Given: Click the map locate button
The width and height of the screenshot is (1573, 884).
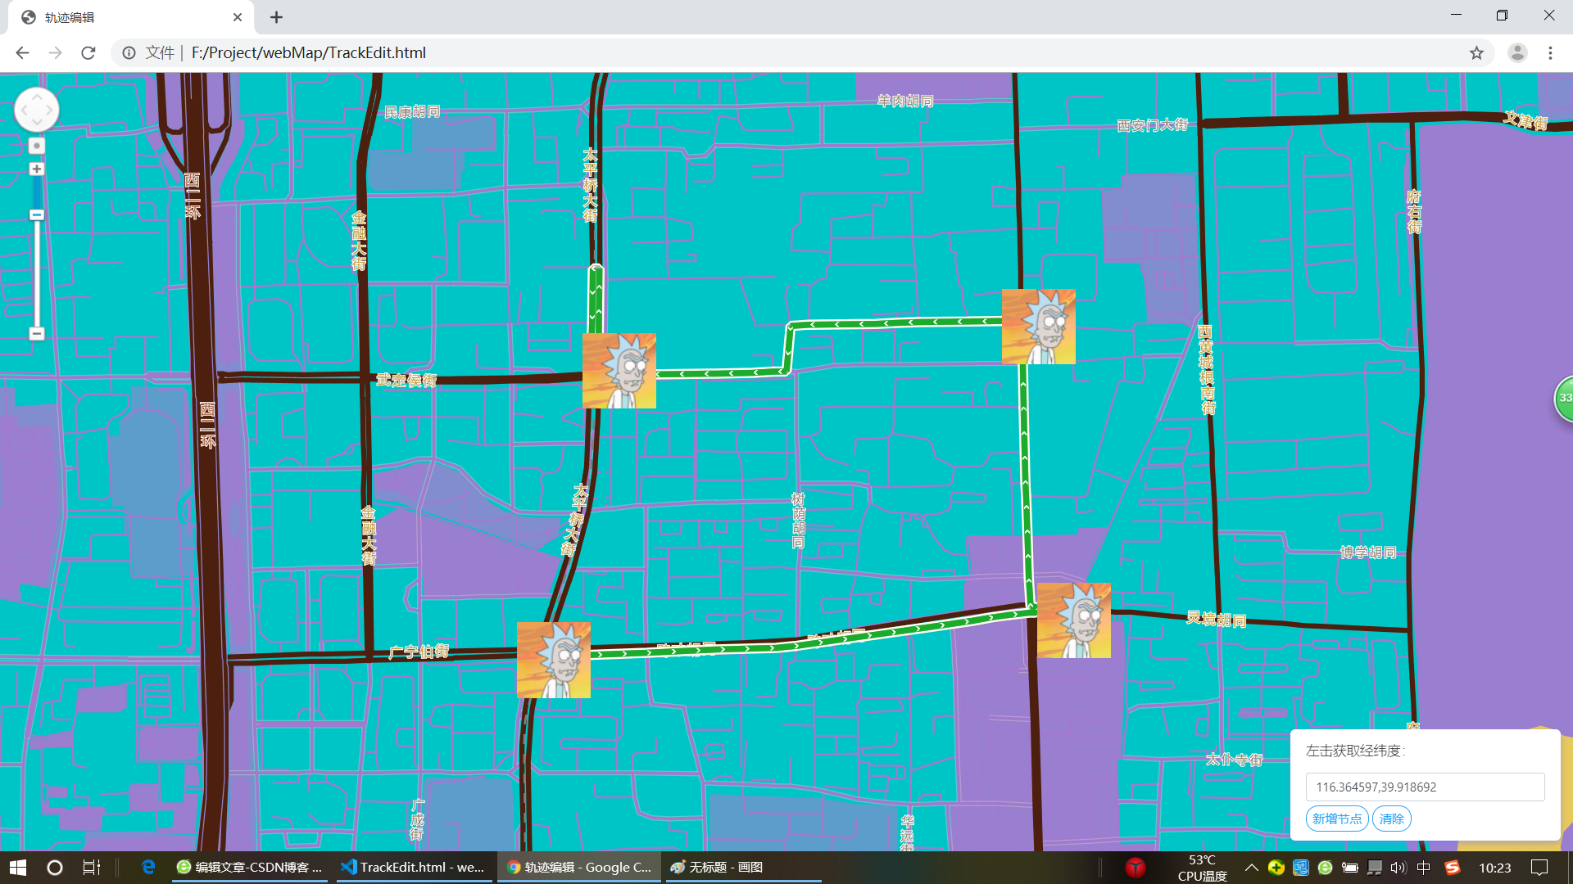Looking at the screenshot, I should [x=36, y=146].
